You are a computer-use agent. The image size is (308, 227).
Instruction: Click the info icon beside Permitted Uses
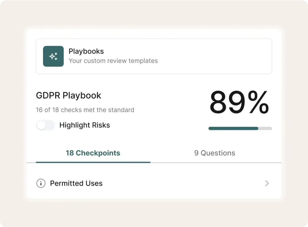point(41,183)
